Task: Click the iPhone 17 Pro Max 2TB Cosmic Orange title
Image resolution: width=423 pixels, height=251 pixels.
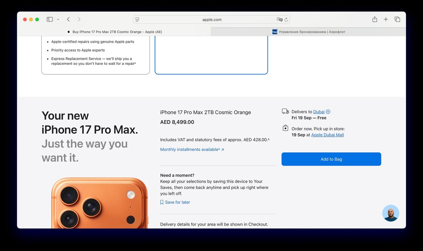Action: [x=206, y=112]
